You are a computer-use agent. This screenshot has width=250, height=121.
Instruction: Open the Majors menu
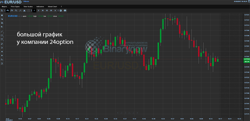[4, 7]
